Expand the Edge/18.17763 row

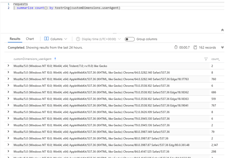8,79
